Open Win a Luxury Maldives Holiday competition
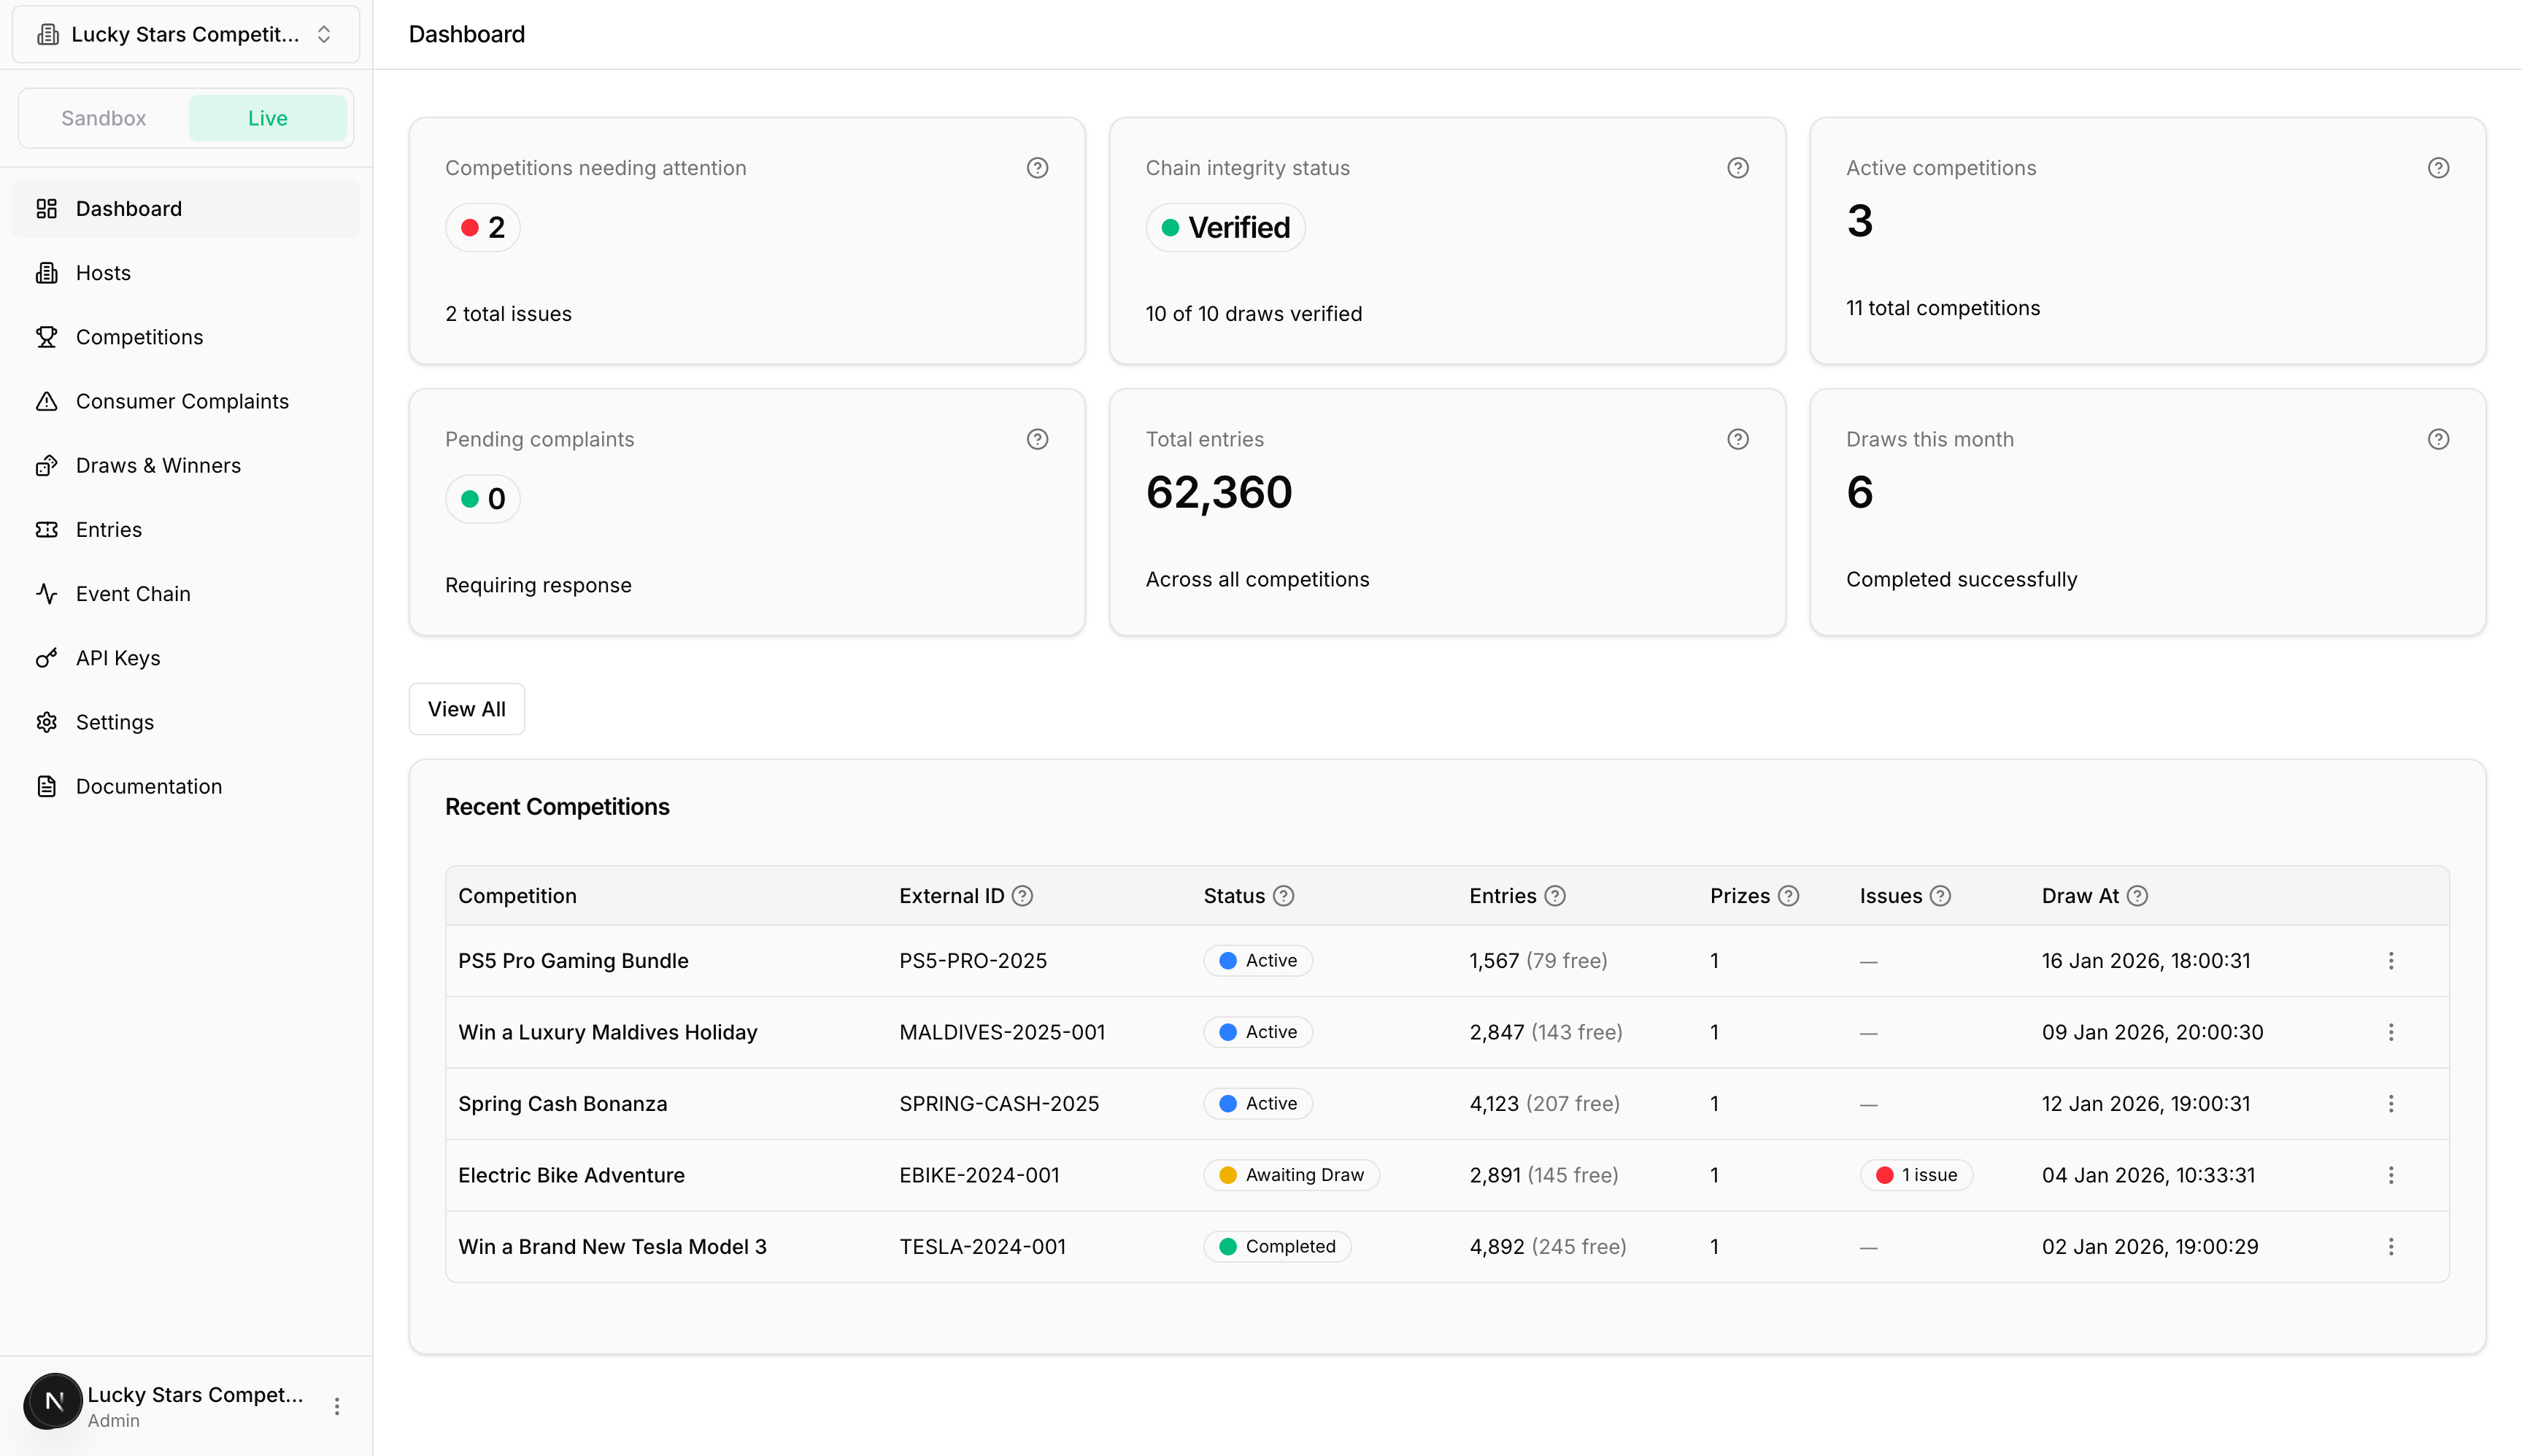 click(x=607, y=1032)
